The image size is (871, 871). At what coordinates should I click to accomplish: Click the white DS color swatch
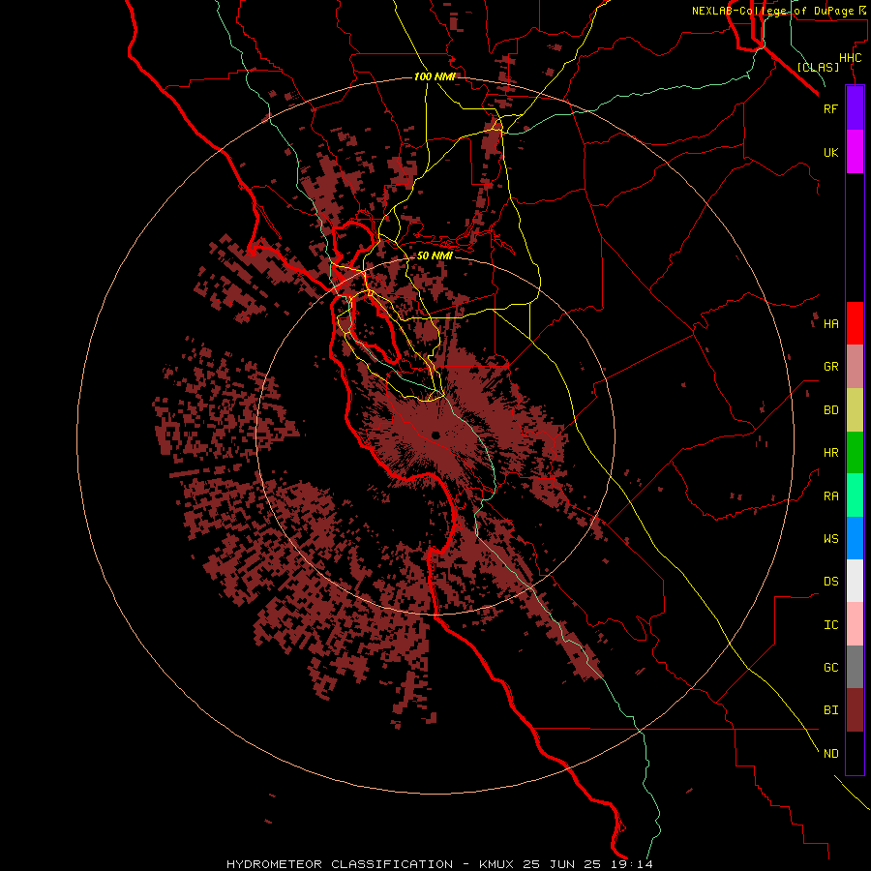(x=855, y=581)
